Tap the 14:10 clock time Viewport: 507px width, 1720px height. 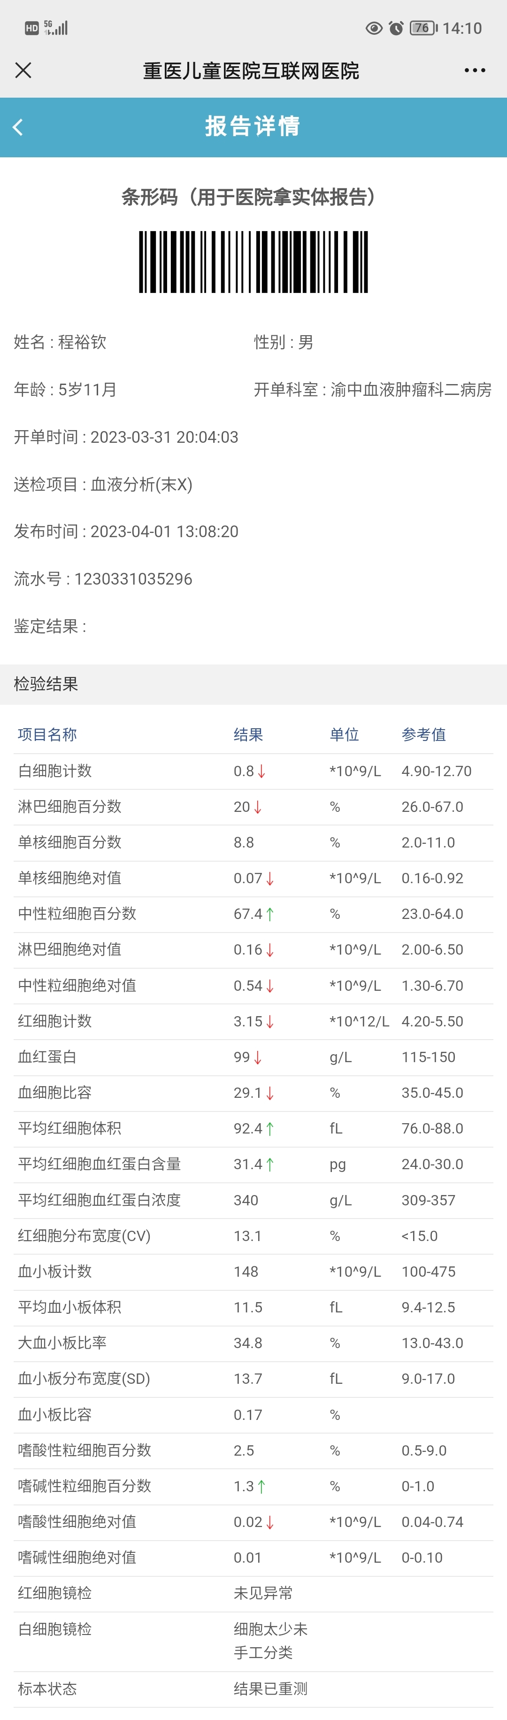point(461,28)
